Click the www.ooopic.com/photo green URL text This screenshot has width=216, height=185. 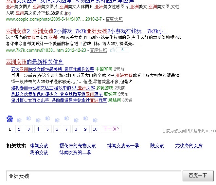tap(45, 19)
